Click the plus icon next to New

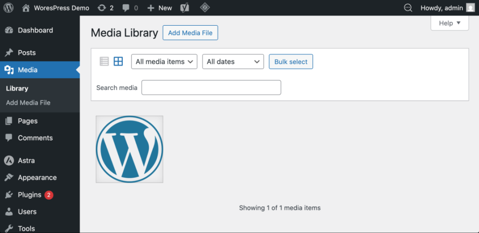click(x=150, y=8)
